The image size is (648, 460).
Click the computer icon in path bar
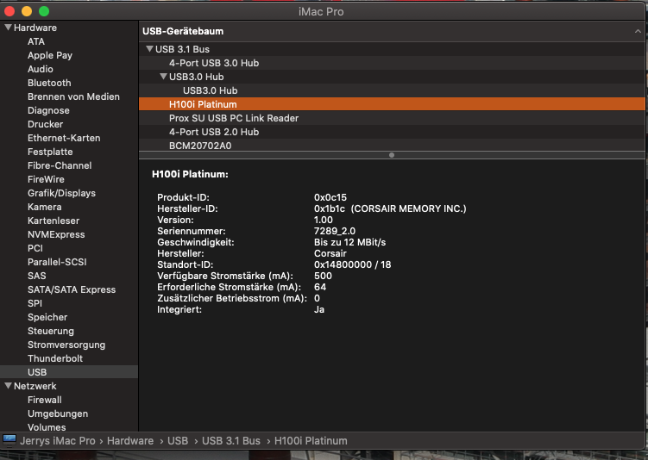tap(9, 440)
